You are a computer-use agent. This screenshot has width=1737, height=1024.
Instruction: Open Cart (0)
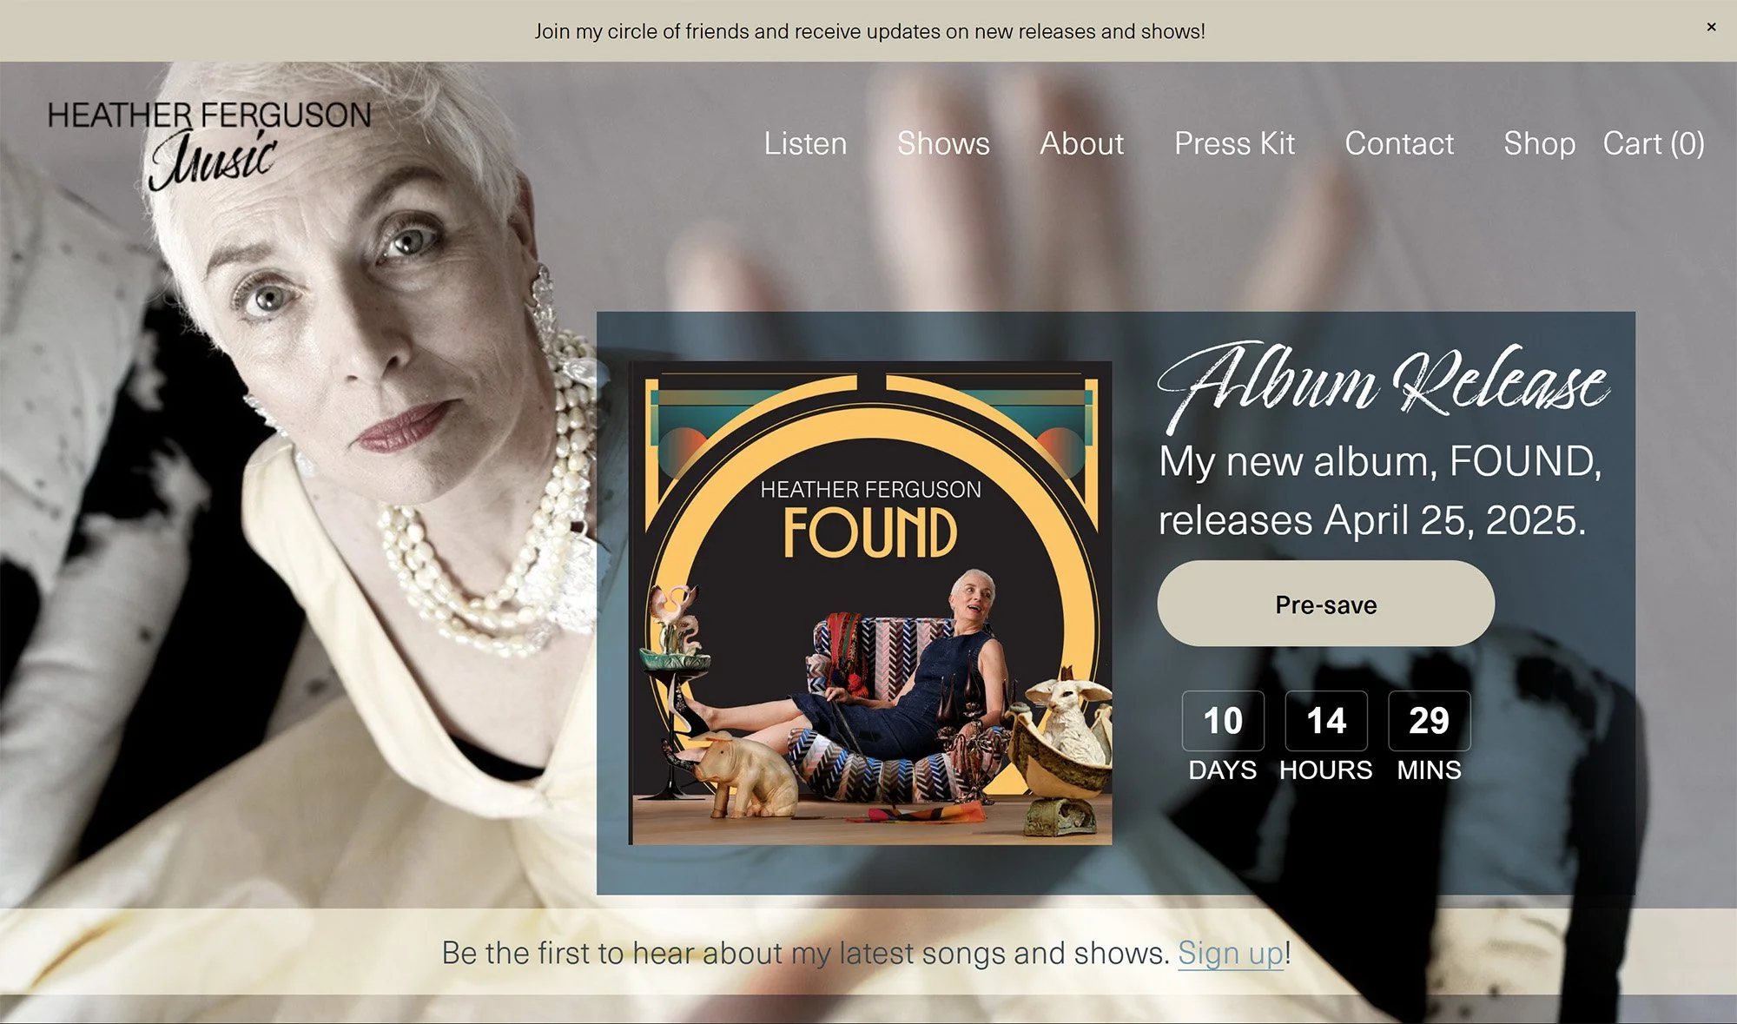(x=1654, y=143)
